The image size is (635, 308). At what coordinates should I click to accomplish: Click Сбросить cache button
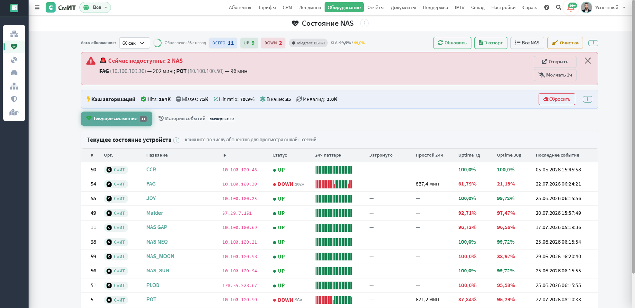(557, 99)
